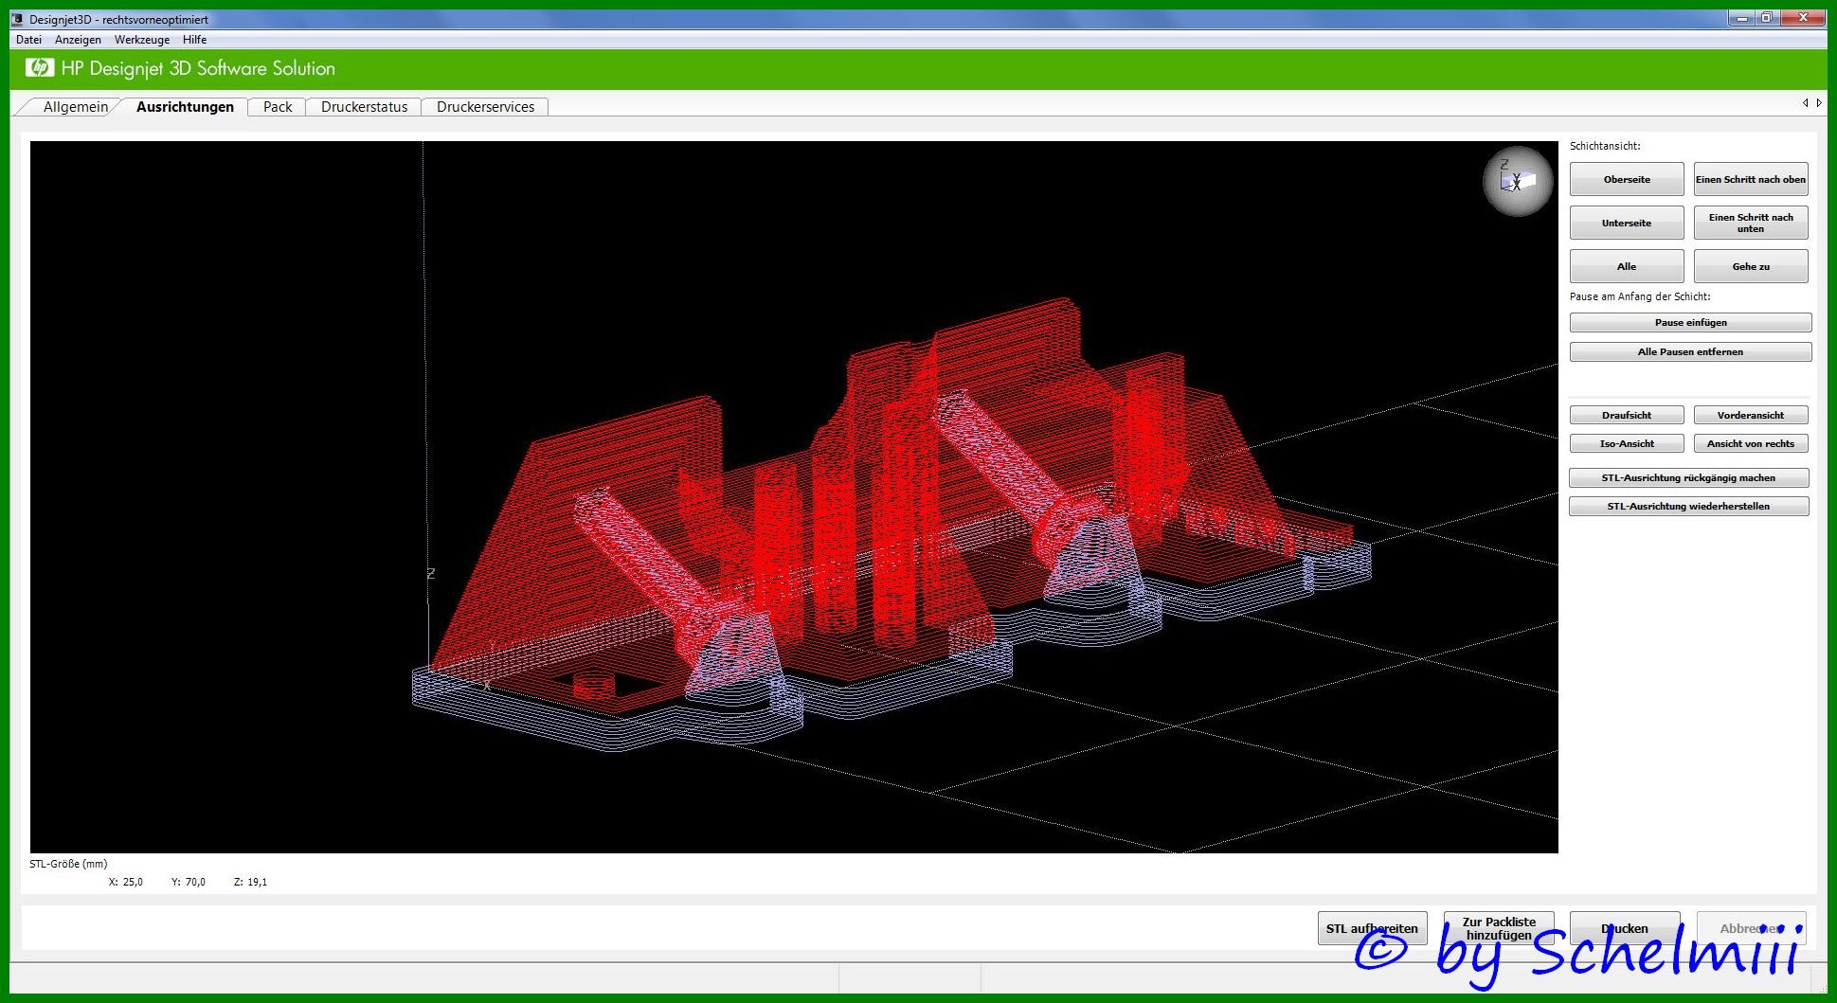Click Zur Packliste hinzufügen
The width and height of the screenshot is (1837, 1003).
point(1499,928)
